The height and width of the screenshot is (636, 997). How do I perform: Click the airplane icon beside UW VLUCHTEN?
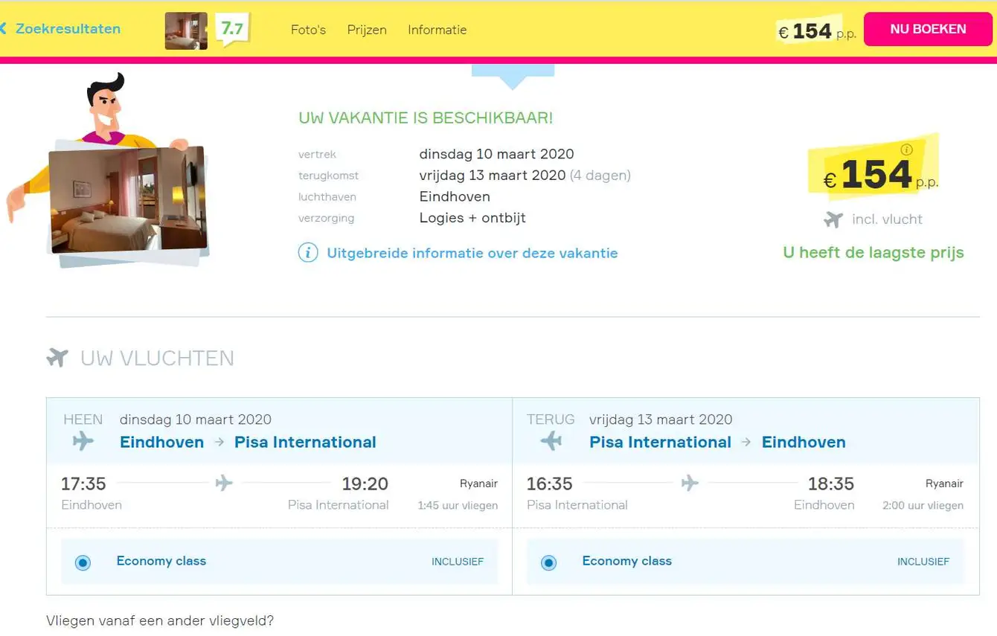coord(57,358)
